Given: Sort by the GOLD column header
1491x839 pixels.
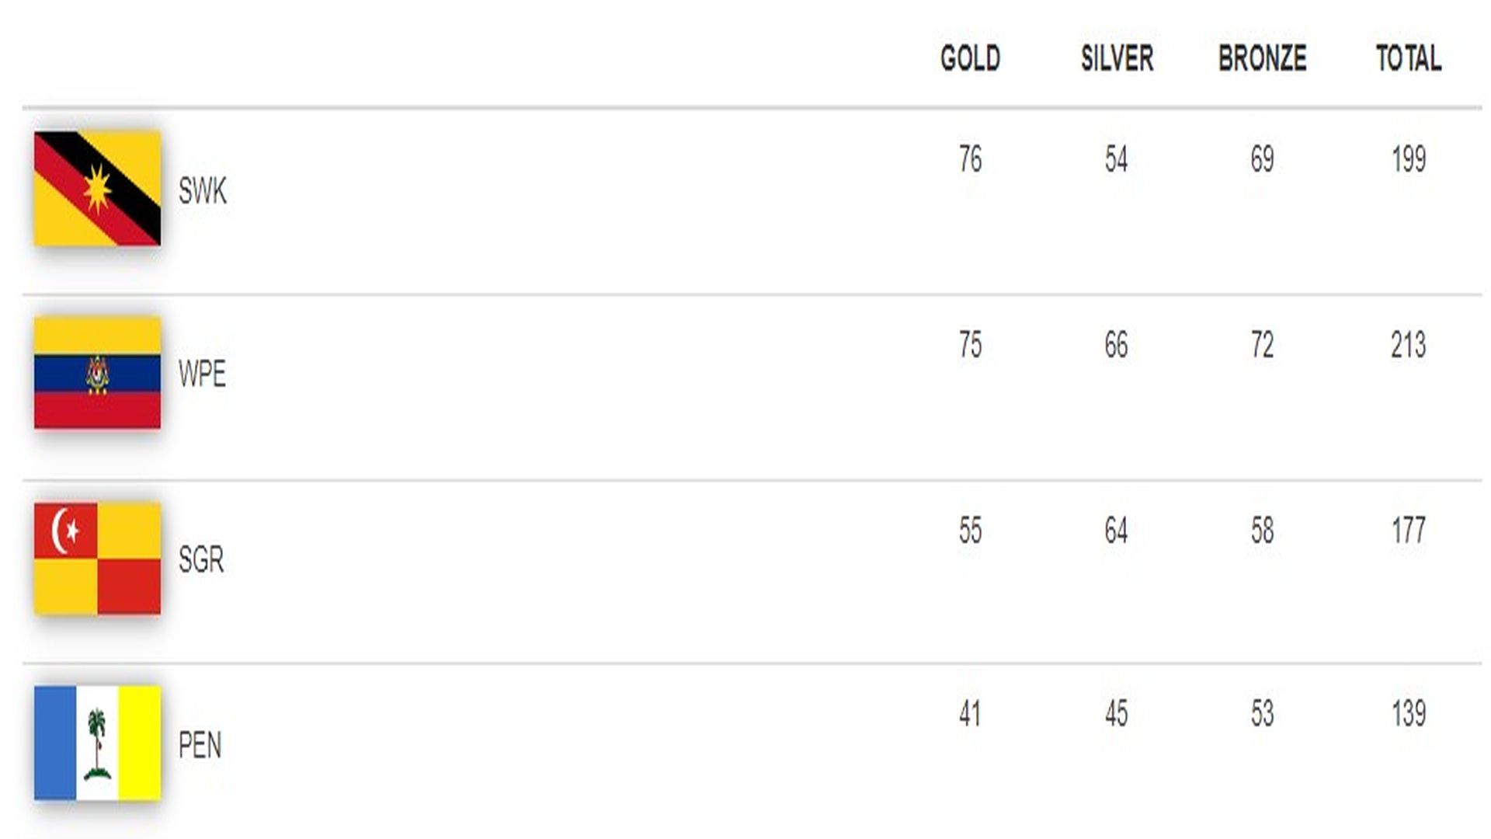Looking at the screenshot, I should pyautogui.click(x=970, y=58).
